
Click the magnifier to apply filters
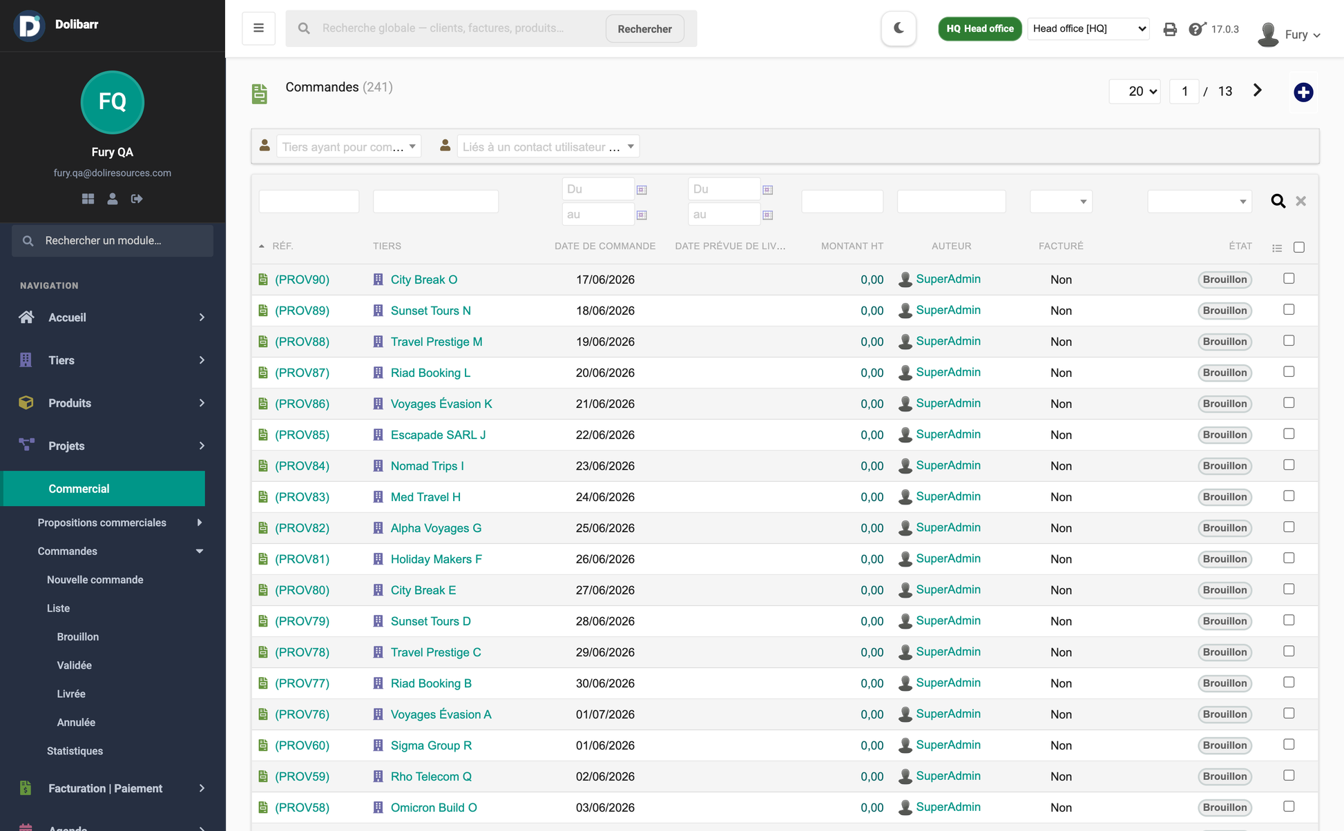pyautogui.click(x=1278, y=201)
